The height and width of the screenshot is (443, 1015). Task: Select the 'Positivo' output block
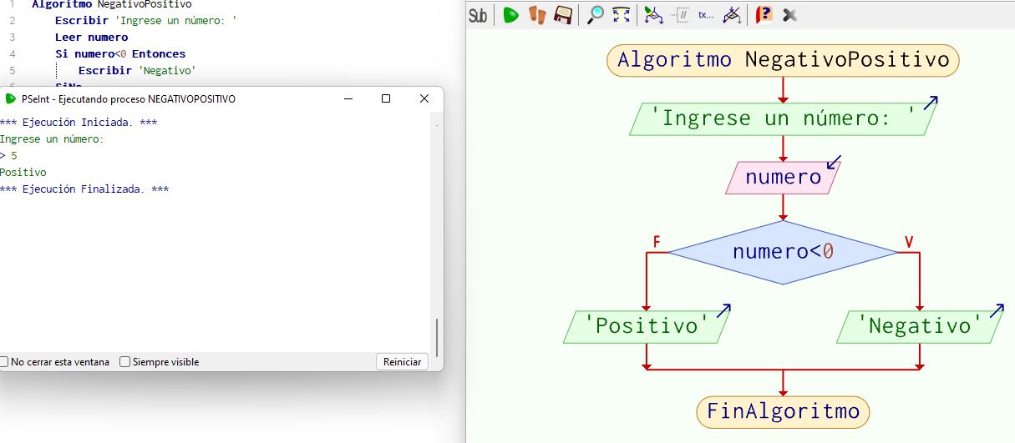(x=646, y=326)
